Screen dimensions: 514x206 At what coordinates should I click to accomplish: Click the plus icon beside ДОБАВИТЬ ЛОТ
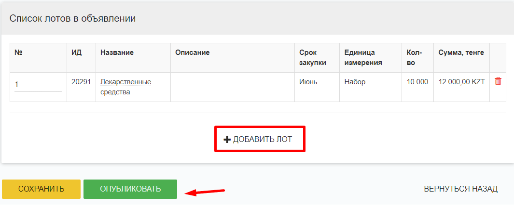pyautogui.click(x=227, y=140)
